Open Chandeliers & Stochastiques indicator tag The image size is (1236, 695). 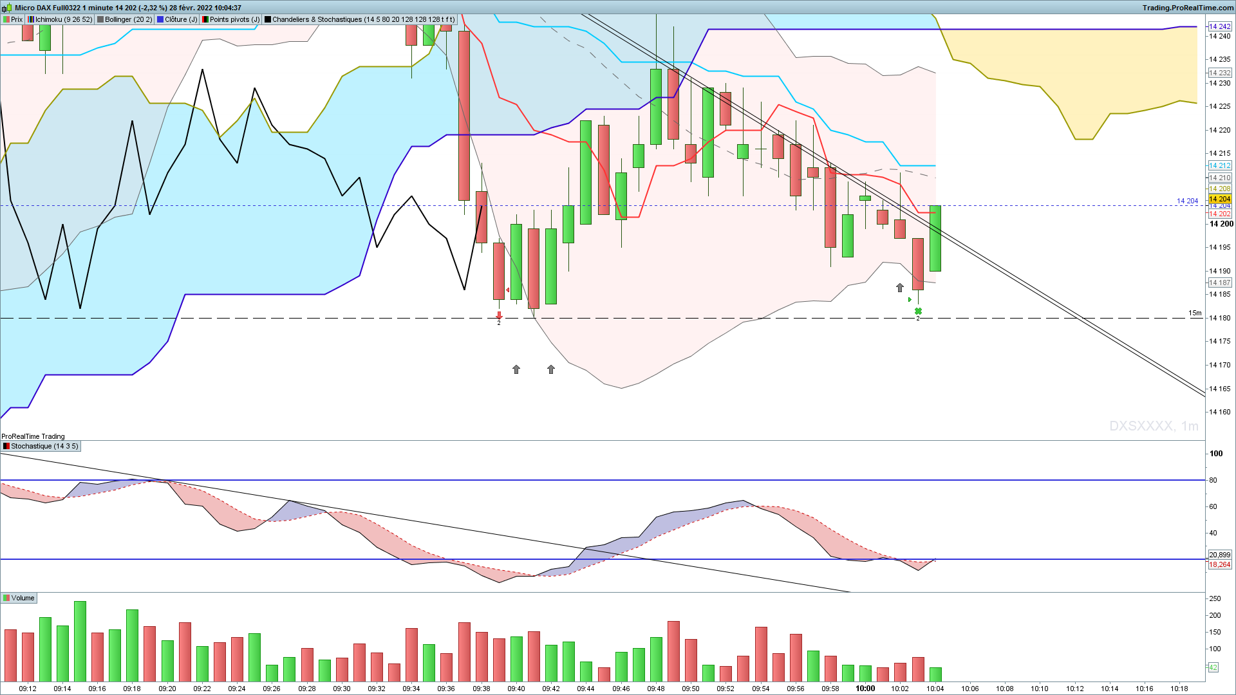[x=359, y=19]
